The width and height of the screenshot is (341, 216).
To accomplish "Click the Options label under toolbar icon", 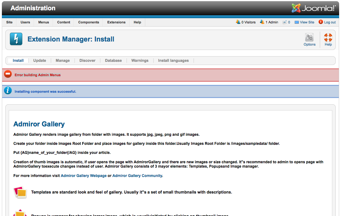I will tap(310, 44).
